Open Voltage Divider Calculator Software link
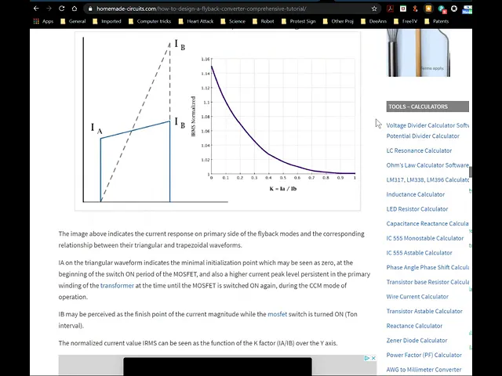The image size is (502, 376). click(427, 125)
